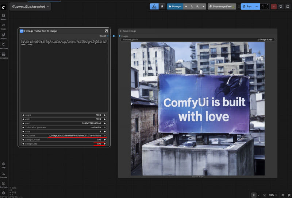
Task: Toggle the right side panel layout
Action: (x=287, y=6)
